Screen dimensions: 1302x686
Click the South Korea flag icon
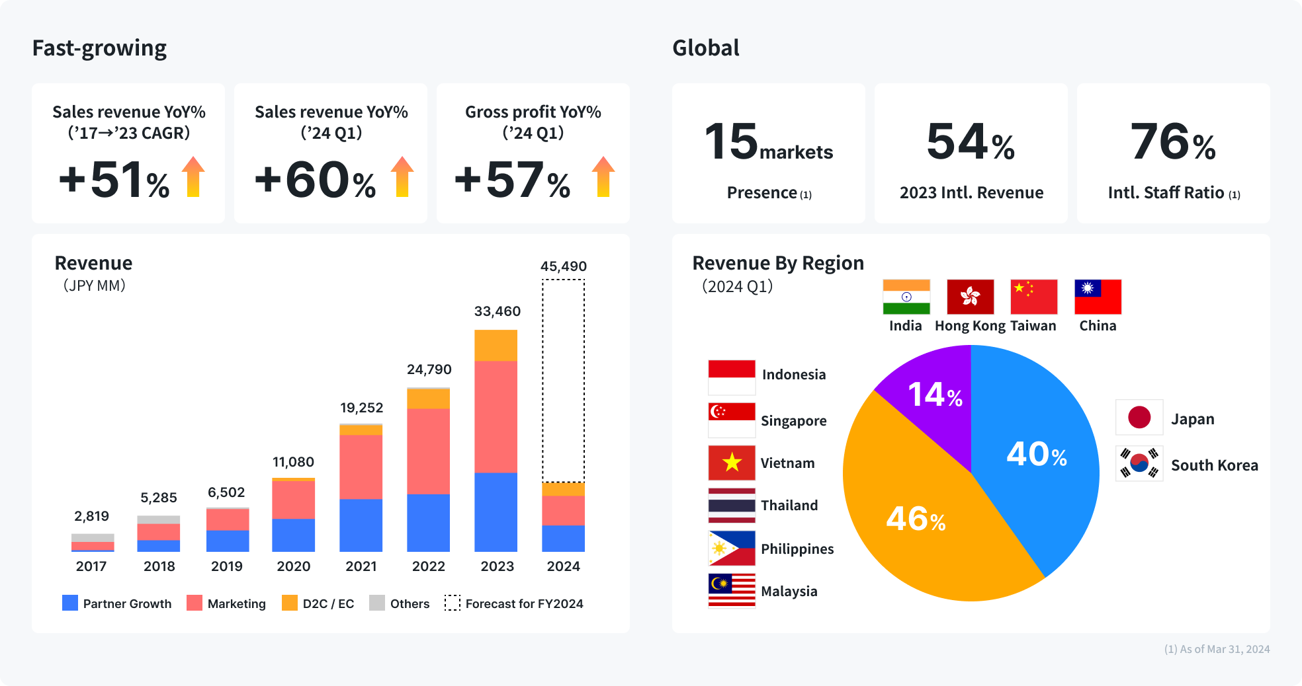click(1139, 463)
